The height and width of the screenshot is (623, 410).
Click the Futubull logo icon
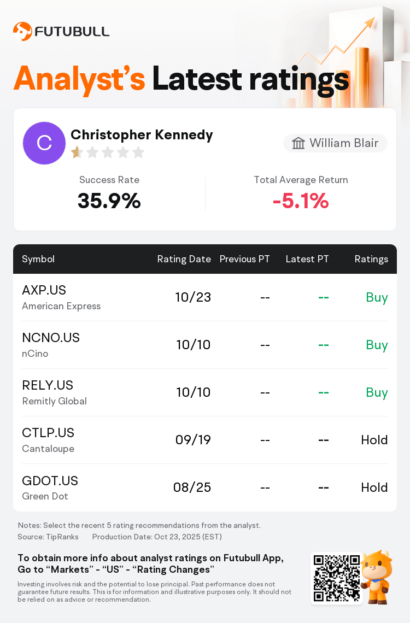click(x=22, y=31)
